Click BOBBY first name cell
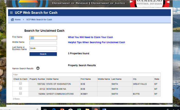The image size is (180, 110). [89, 94]
